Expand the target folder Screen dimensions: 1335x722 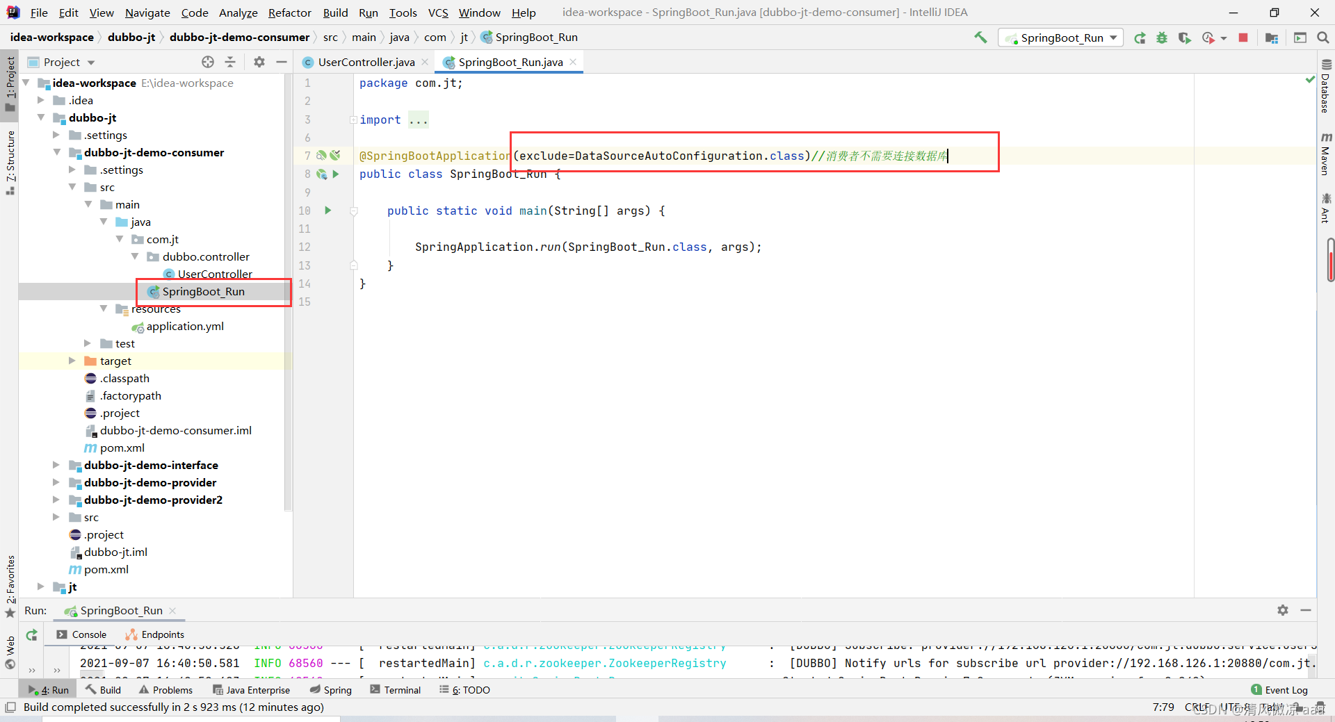pyautogui.click(x=72, y=361)
